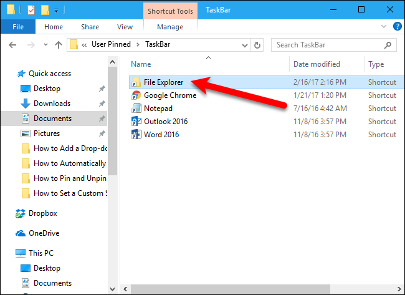405x295 pixels.
Task: Go back with the Back arrow
Action: click(x=12, y=45)
